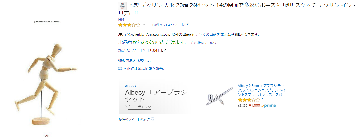Open the rating breakdown dropdown arrow
361x140 pixels.
pos(144,25)
